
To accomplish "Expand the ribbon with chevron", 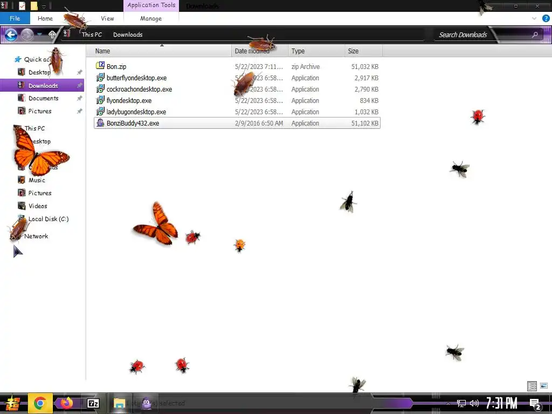I will 534,19.
